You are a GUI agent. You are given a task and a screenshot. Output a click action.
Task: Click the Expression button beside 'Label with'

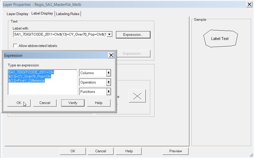pyautogui.click(x=133, y=35)
